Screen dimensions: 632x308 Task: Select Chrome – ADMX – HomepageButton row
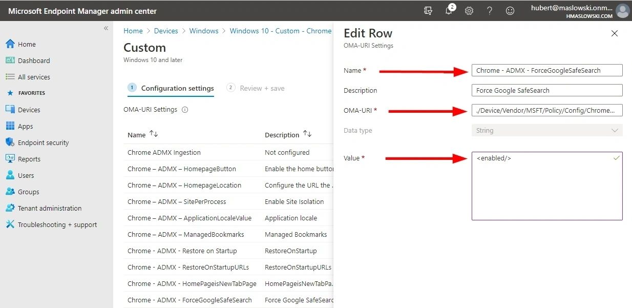click(x=228, y=169)
